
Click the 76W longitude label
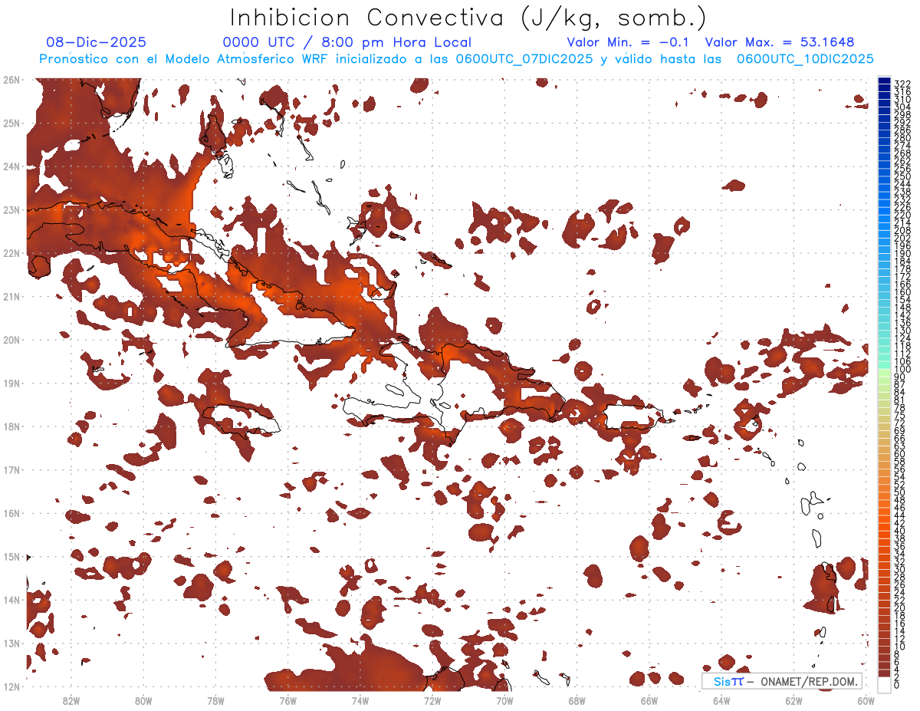point(287,701)
